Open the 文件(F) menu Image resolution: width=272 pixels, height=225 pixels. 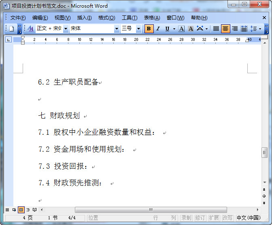pyautogui.click(x=18, y=18)
